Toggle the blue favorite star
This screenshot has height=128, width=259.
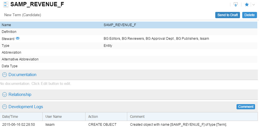click(x=247, y=5)
